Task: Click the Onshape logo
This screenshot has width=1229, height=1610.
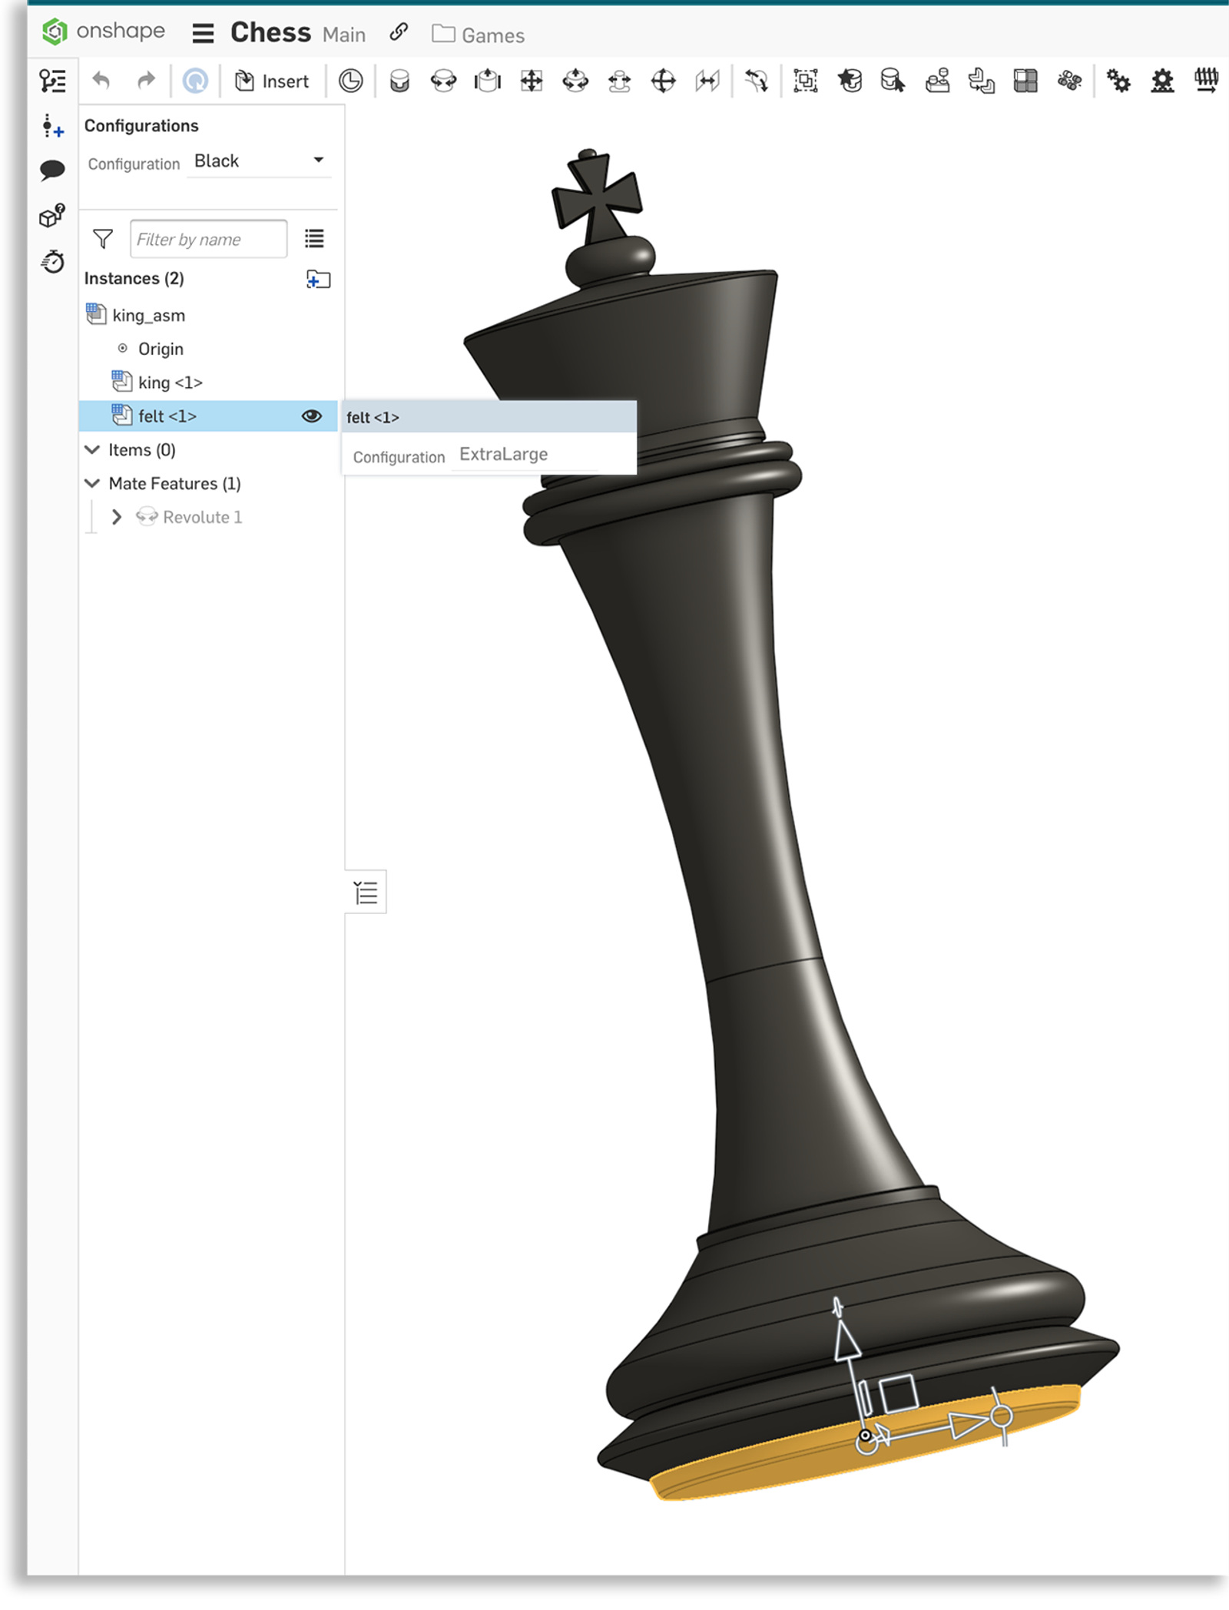Action: (54, 31)
